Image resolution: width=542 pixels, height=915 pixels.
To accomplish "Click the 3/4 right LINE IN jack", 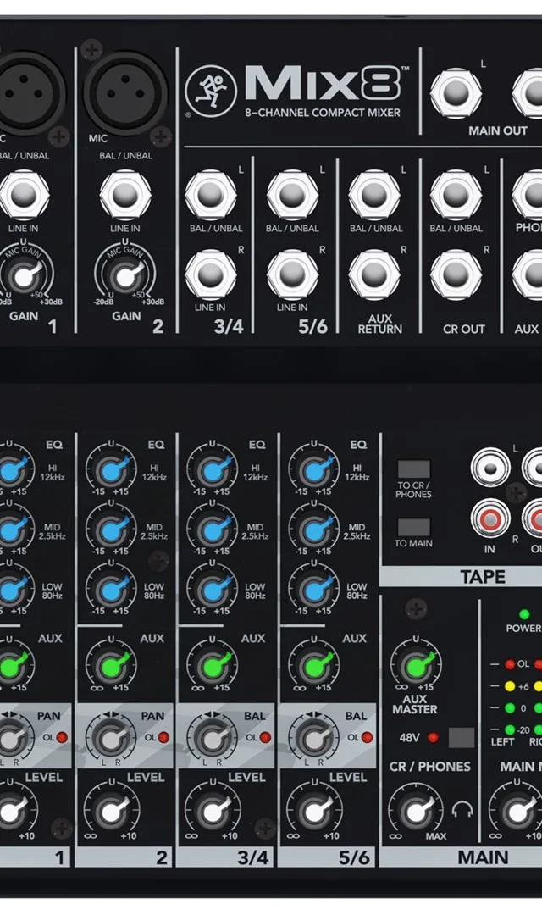I will [x=211, y=274].
